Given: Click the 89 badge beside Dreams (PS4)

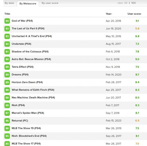Looking at the screenshot, I should (7, 75).
